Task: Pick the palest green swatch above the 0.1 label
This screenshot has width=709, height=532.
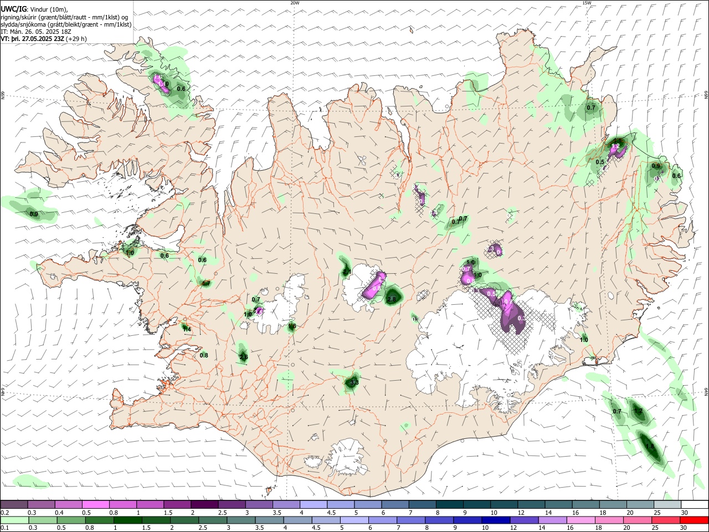Action: coord(14,520)
